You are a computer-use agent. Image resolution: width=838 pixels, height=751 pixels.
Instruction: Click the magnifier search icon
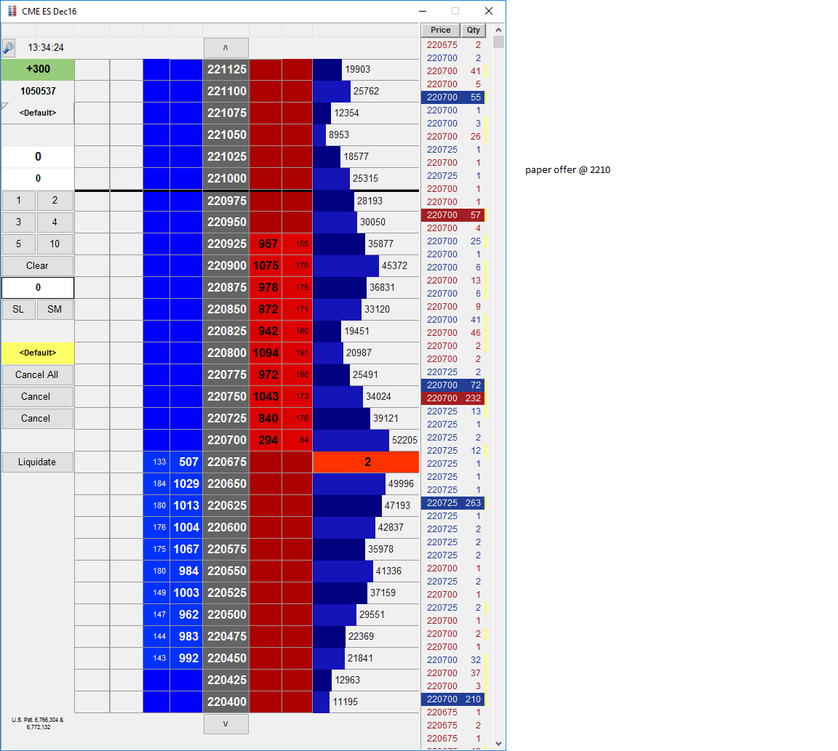[9, 47]
